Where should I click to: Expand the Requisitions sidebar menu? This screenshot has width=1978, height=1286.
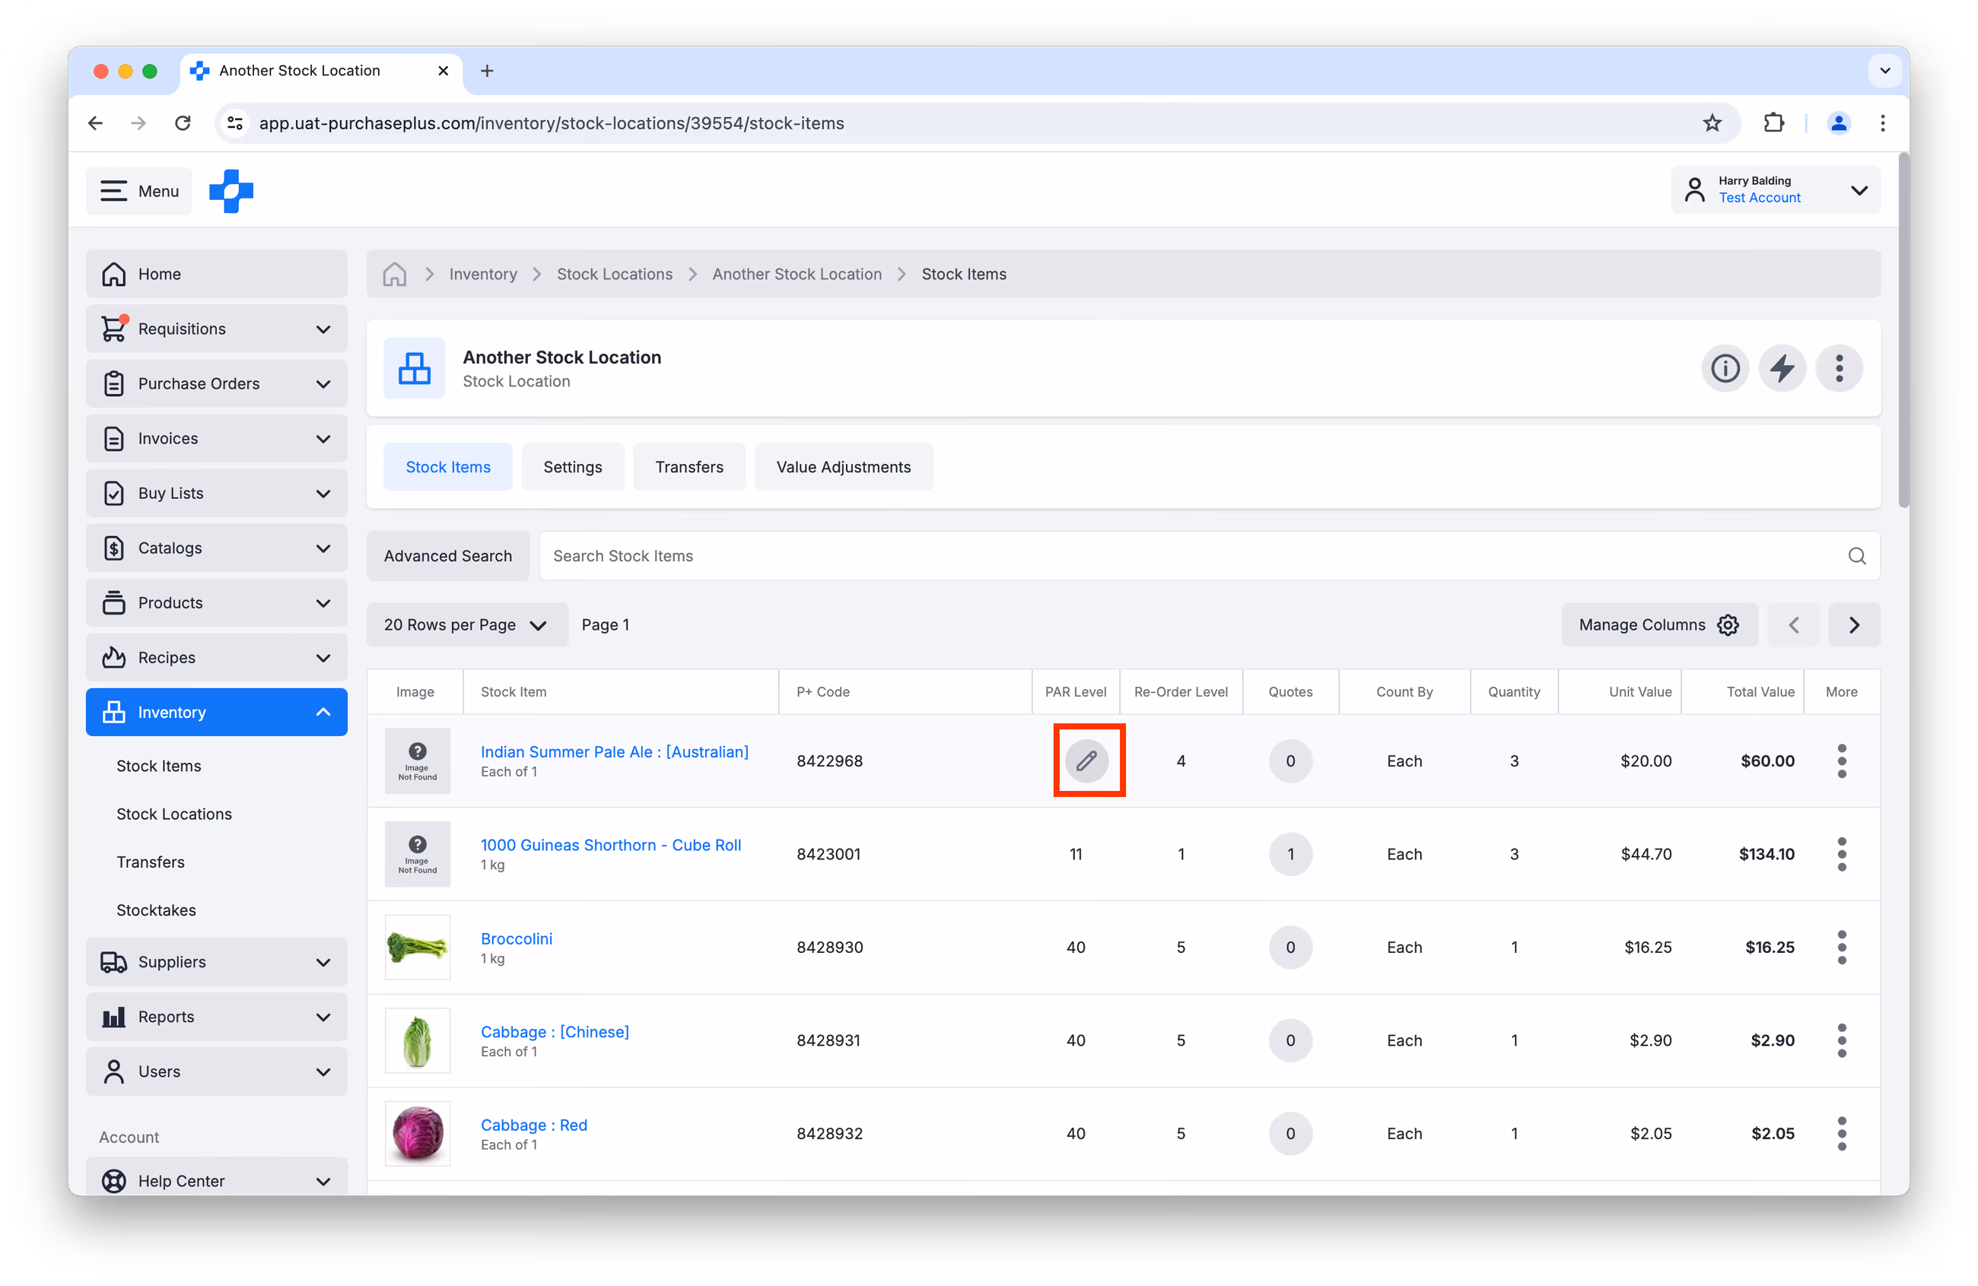pyautogui.click(x=216, y=329)
